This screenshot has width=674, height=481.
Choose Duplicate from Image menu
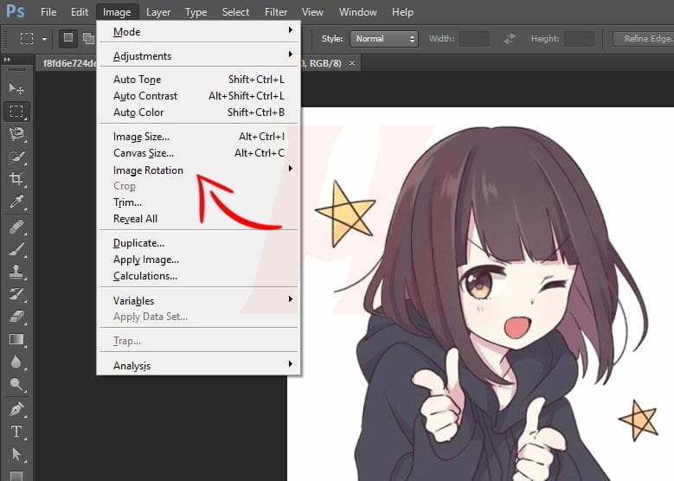click(x=199, y=243)
